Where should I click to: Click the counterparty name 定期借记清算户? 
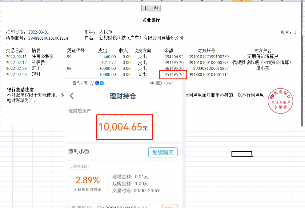[263, 56]
